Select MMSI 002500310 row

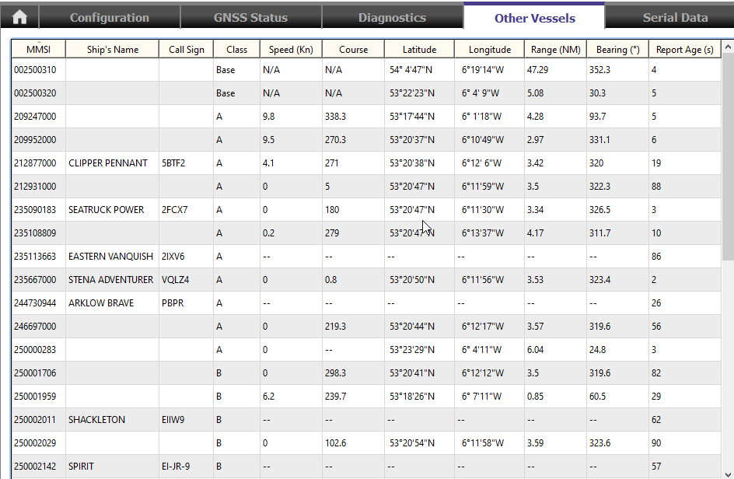tap(366, 70)
